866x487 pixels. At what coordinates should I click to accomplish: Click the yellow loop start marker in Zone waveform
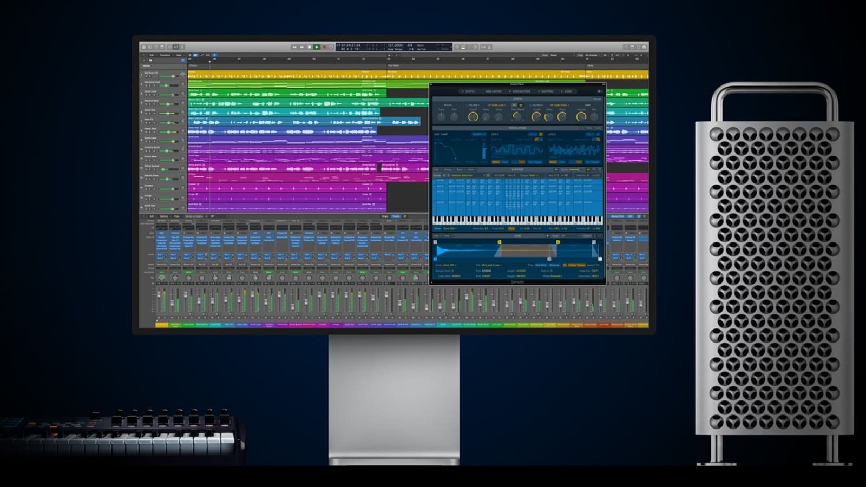point(499,242)
